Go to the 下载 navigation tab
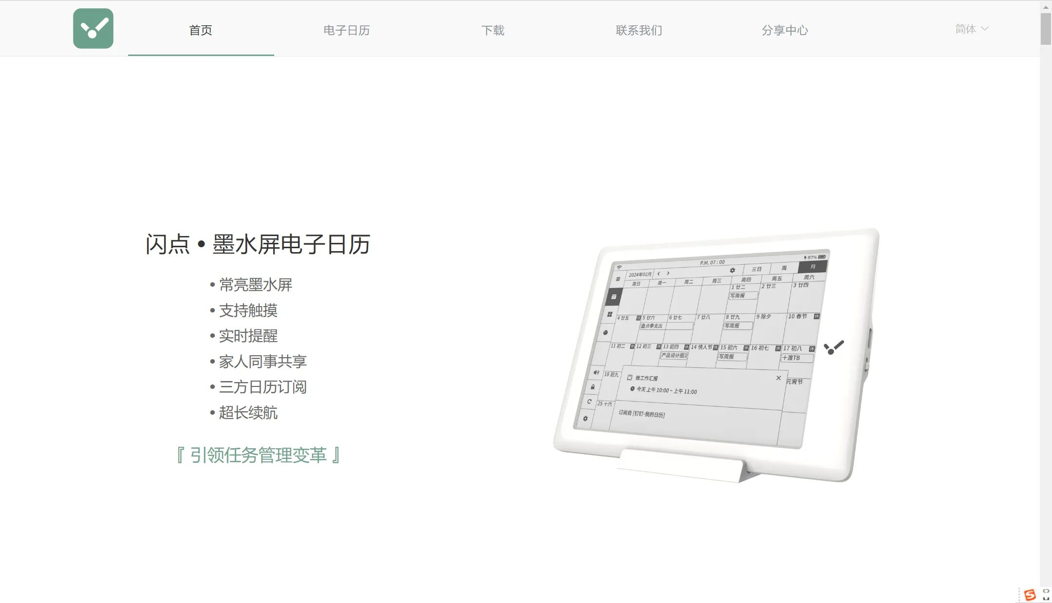The width and height of the screenshot is (1052, 603). pos(492,30)
